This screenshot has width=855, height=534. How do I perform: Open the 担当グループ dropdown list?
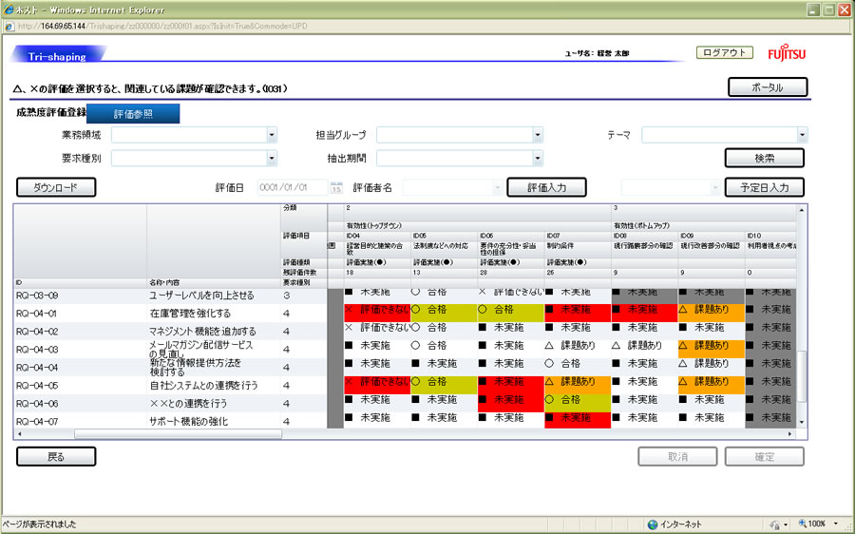[537, 135]
